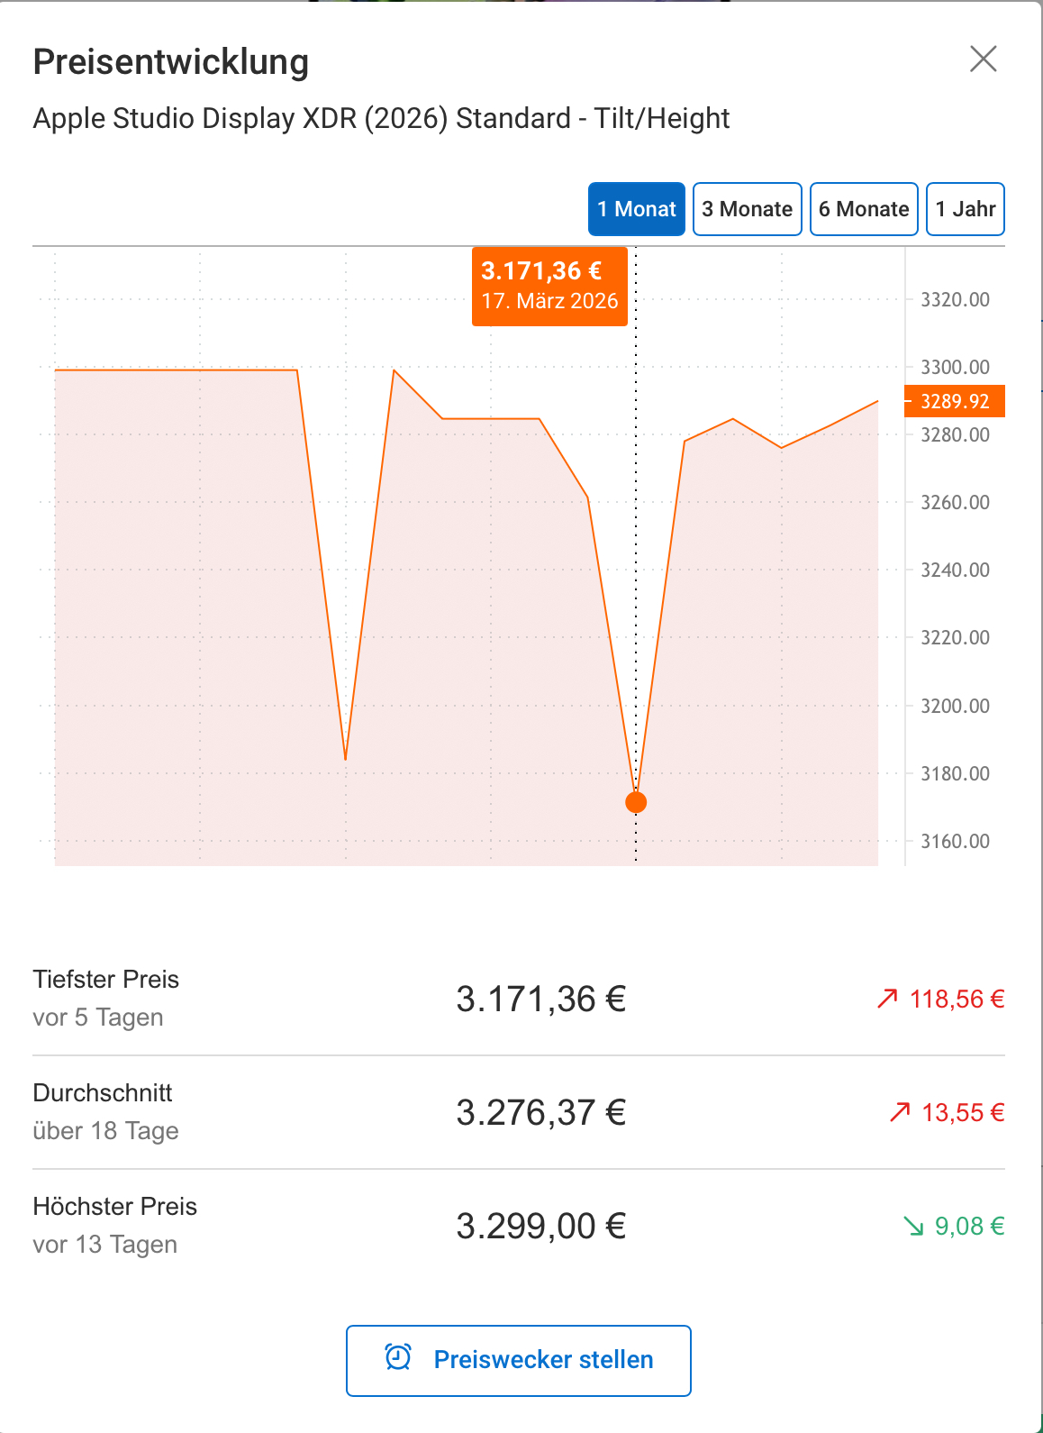Screen dimensions: 1043x1433
Task: Click the 118,56 € price difference
Action: point(957,999)
